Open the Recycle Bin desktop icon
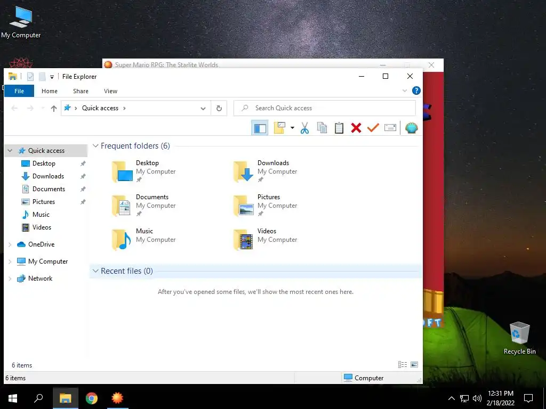The height and width of the screenshot is (409, 546). (519, 338)
